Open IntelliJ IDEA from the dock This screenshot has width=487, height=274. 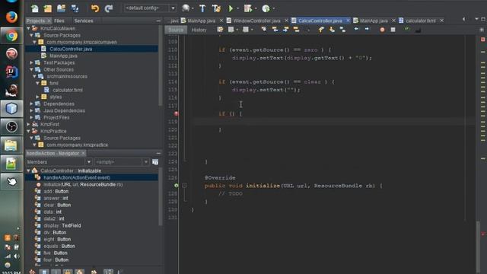[x=11, y=72]
